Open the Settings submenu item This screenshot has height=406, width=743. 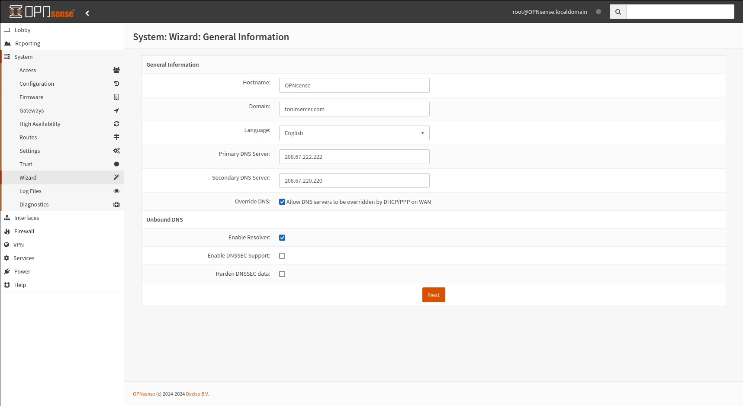(63, 151)
